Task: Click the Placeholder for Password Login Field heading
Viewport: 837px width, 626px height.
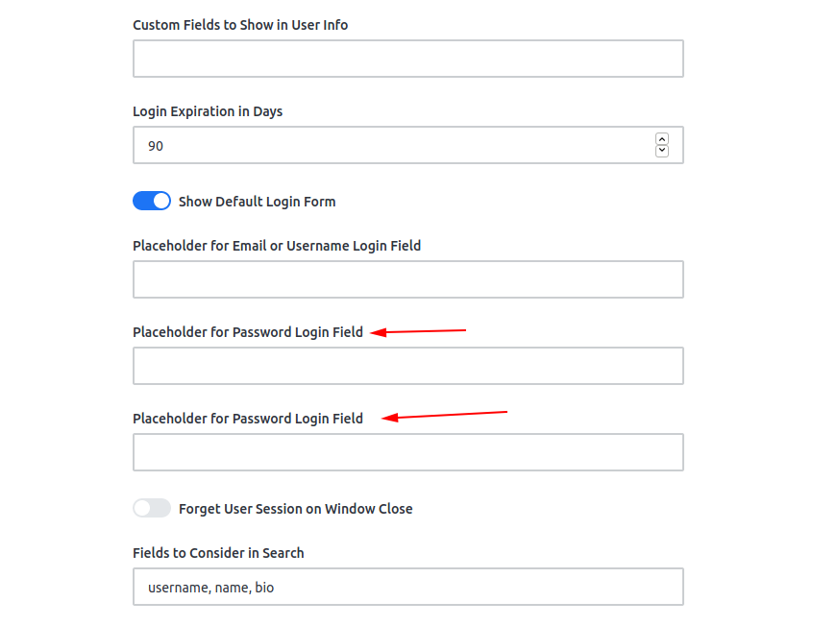Action: pos(248,331)
